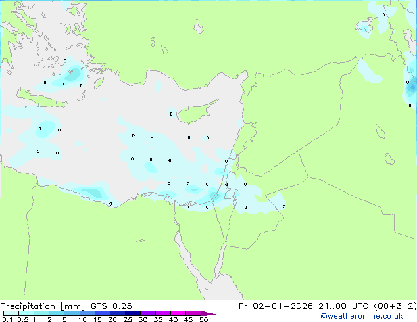Click the 'Precipitation [mm]' title text
Screen dimensions: 417x322
coord(42,306)
